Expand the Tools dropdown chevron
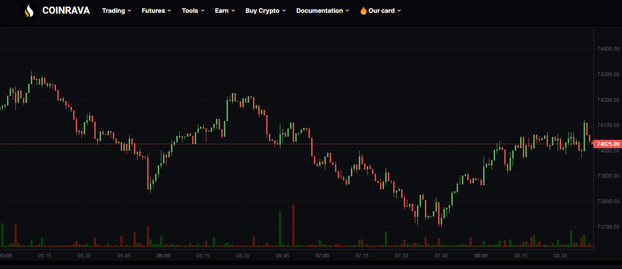The height and width of the screenshot is (269, 622). pos(202,11)
